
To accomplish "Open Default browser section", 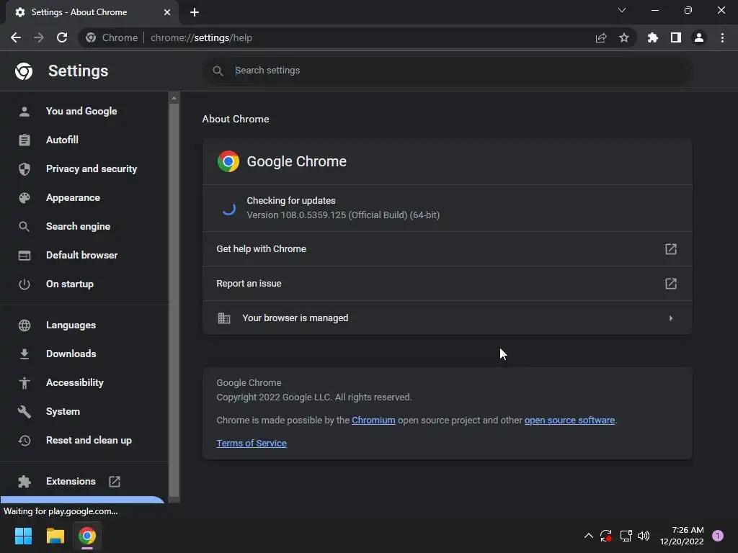I will point(84,255).
